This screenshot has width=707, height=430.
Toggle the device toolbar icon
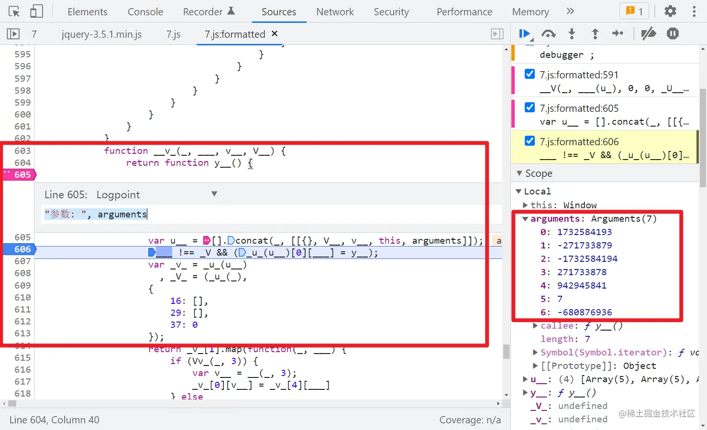tap(36, 11)
